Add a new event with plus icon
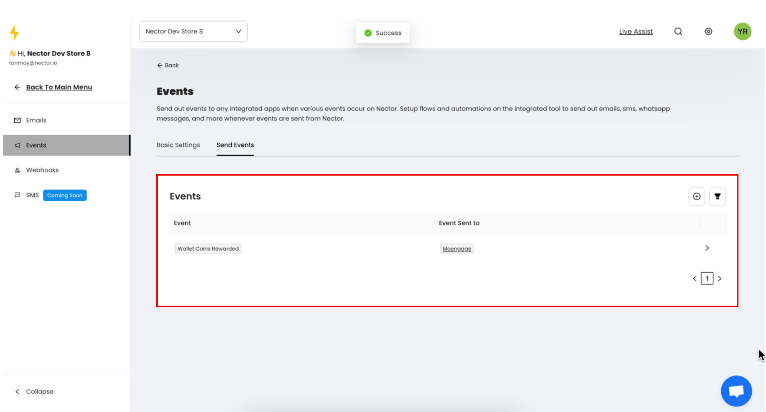This screenshot has height=412, width=766. pos(696,196)
